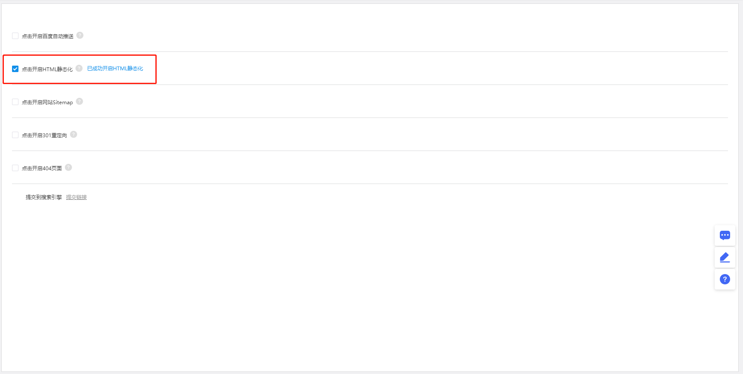Click the 提交到搜索引擎 label text
Screen dimensions: 743x374
click(44, 197)
